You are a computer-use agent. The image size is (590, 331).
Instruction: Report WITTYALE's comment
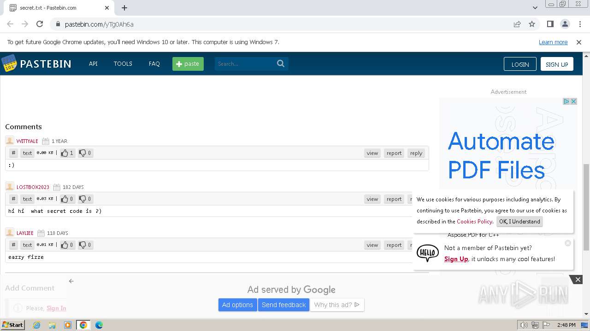[x=394, y=153]
